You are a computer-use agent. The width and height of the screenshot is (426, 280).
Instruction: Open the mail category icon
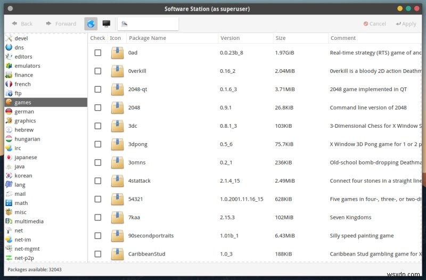click(x=9, y=194)
